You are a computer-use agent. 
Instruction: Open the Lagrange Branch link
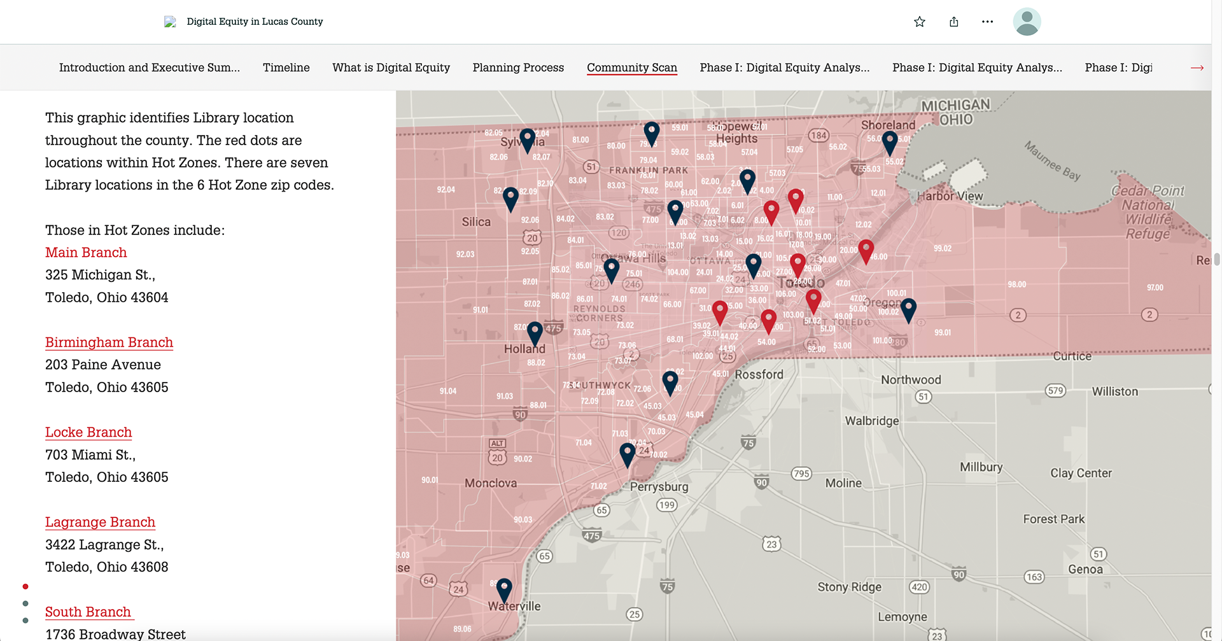pyautogui.click(x=100, y=522)
